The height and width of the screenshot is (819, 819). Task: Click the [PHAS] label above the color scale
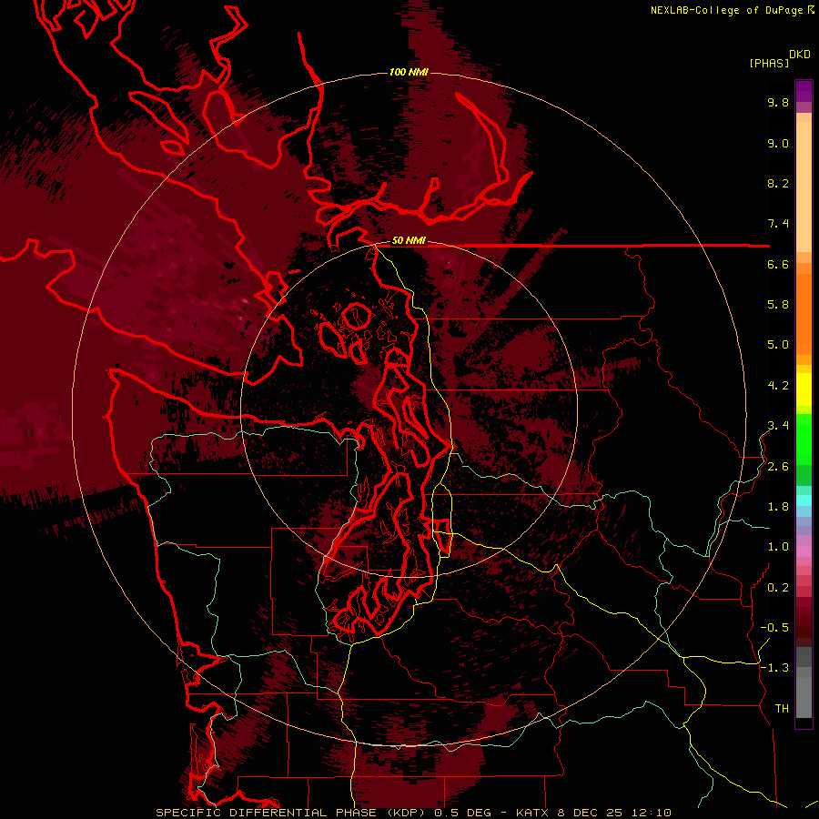(x=769, y=63)
